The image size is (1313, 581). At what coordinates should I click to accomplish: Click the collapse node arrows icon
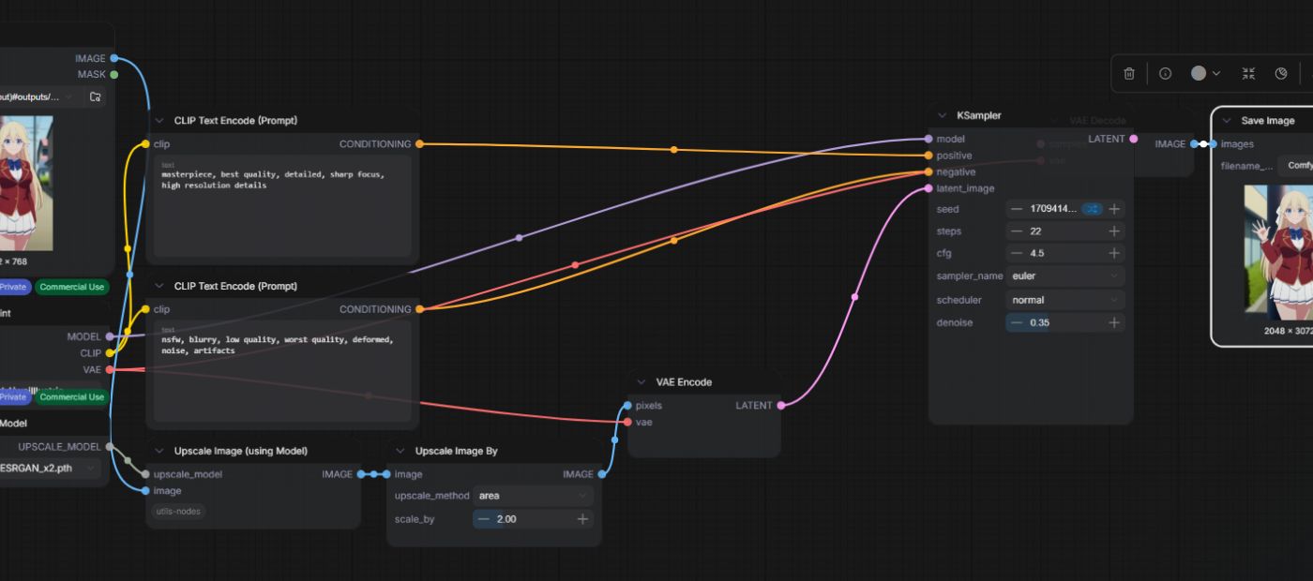point(1248,73)
